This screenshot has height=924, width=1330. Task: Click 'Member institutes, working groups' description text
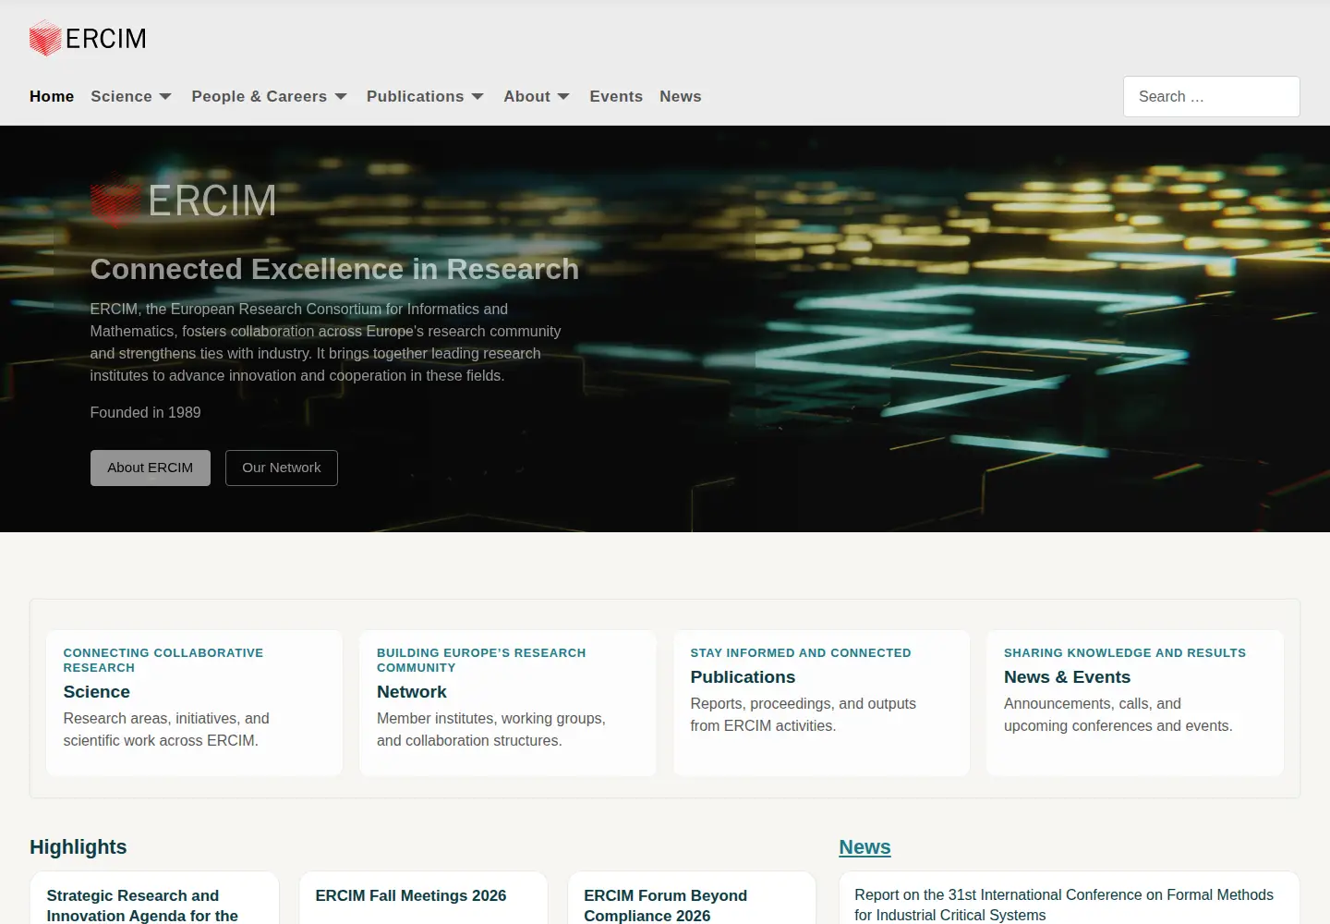(491, 729)
